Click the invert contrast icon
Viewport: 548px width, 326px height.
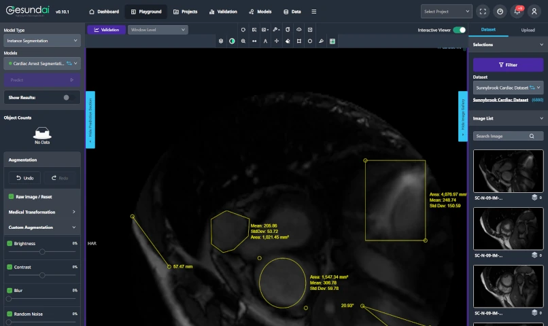click(232, 41)
